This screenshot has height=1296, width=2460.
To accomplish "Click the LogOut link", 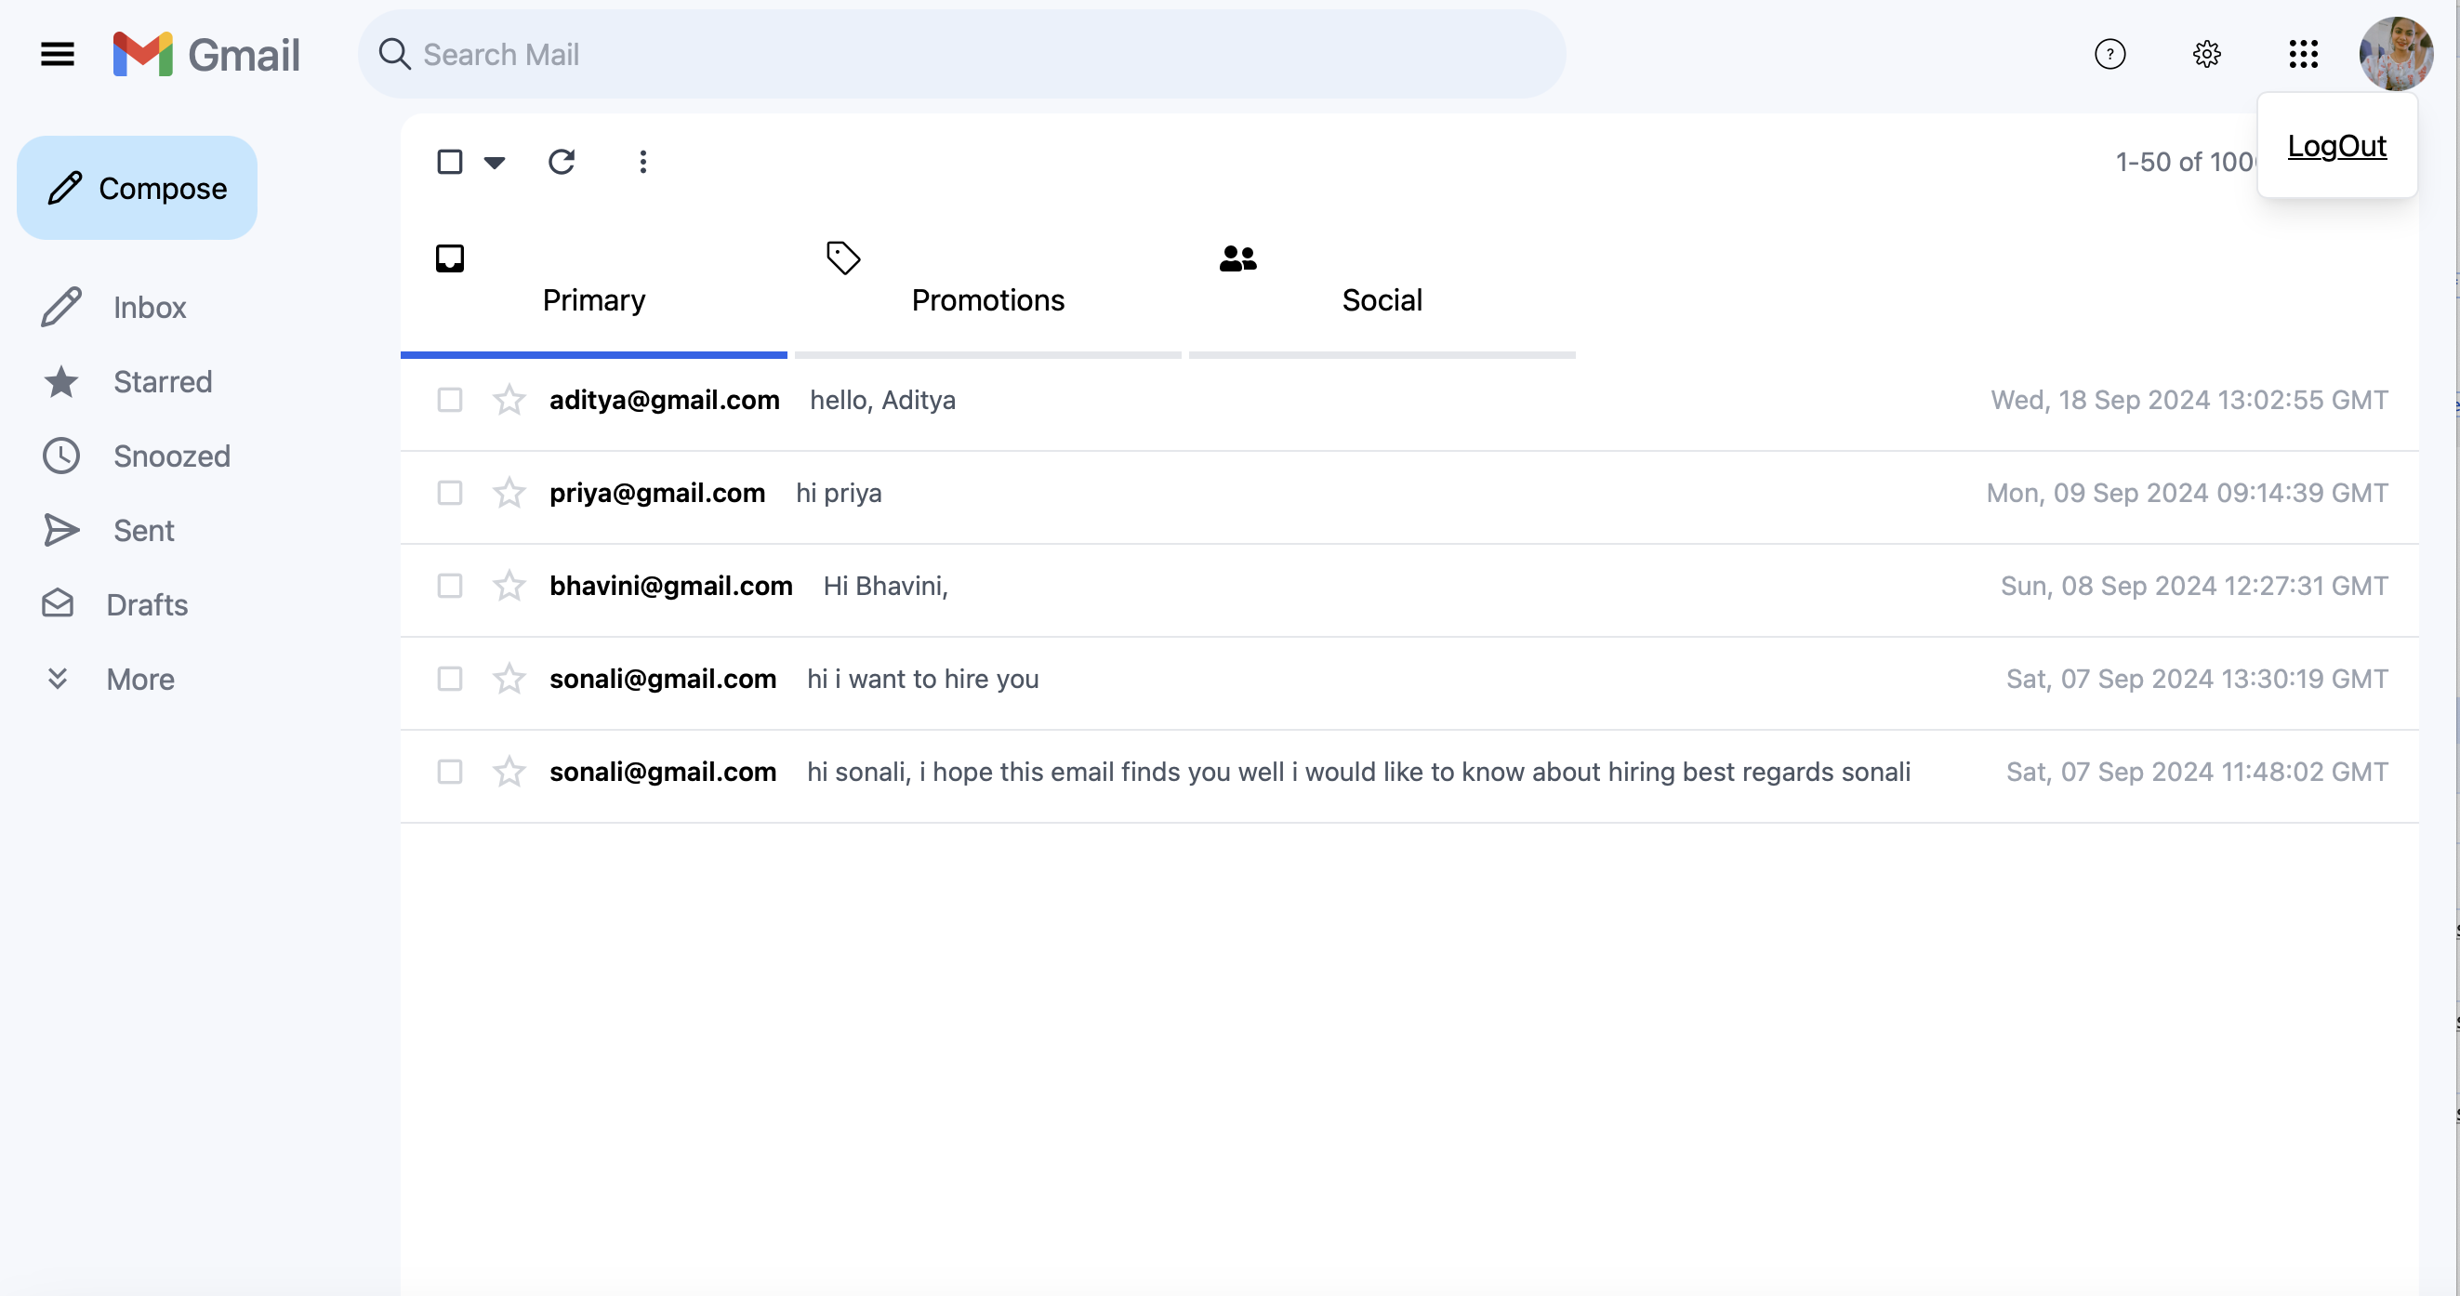I will coord(2336,146).
